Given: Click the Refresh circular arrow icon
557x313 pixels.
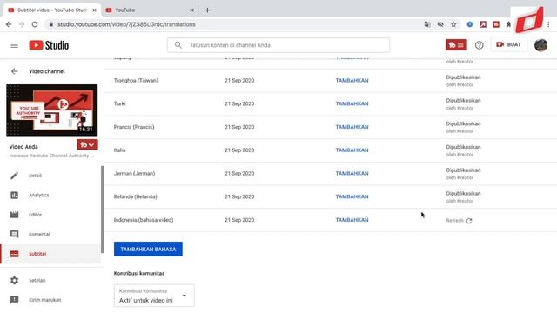Looking at the screenshot, I should coord(469,221).
